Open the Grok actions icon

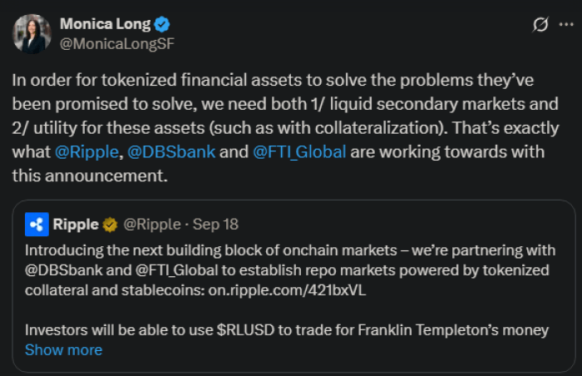540,25
